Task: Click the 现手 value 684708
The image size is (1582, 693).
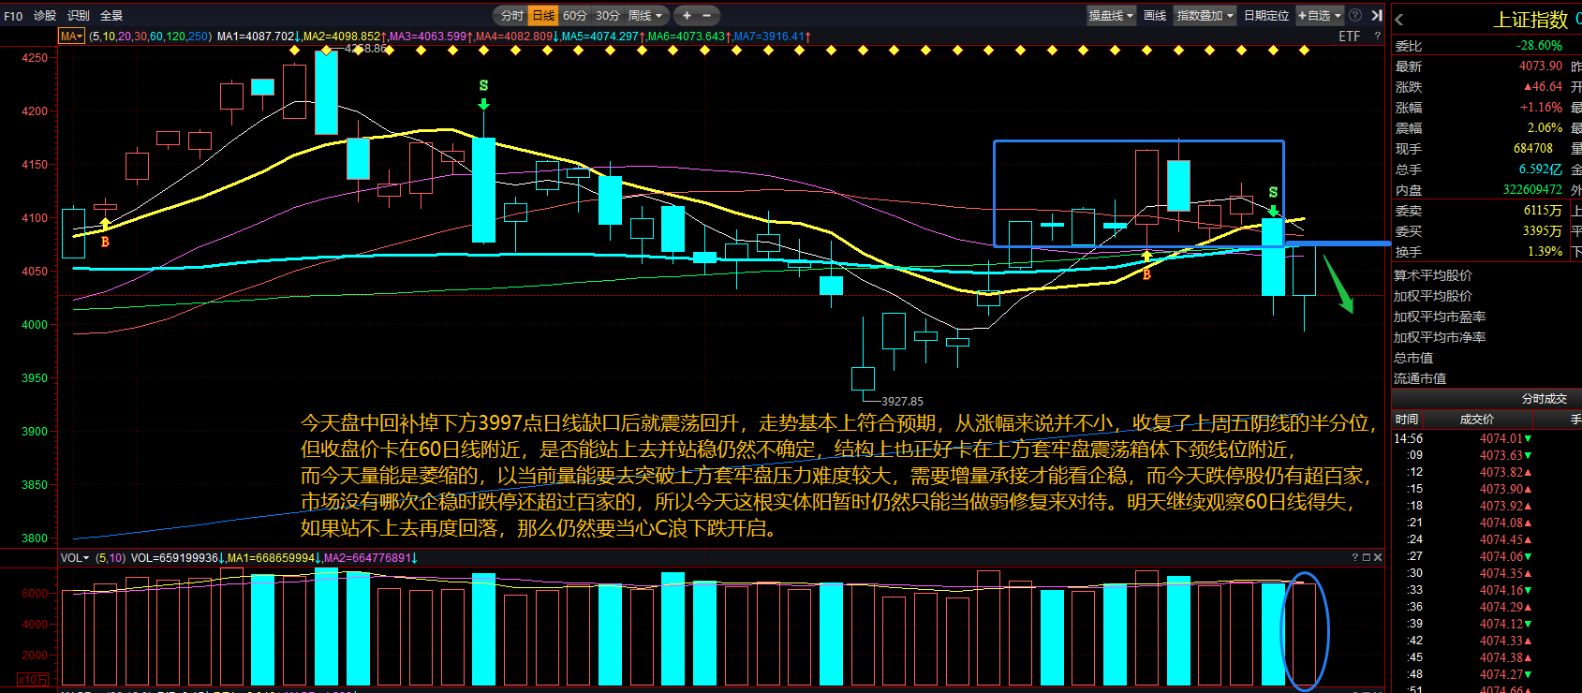Action: coord(1533,149)
